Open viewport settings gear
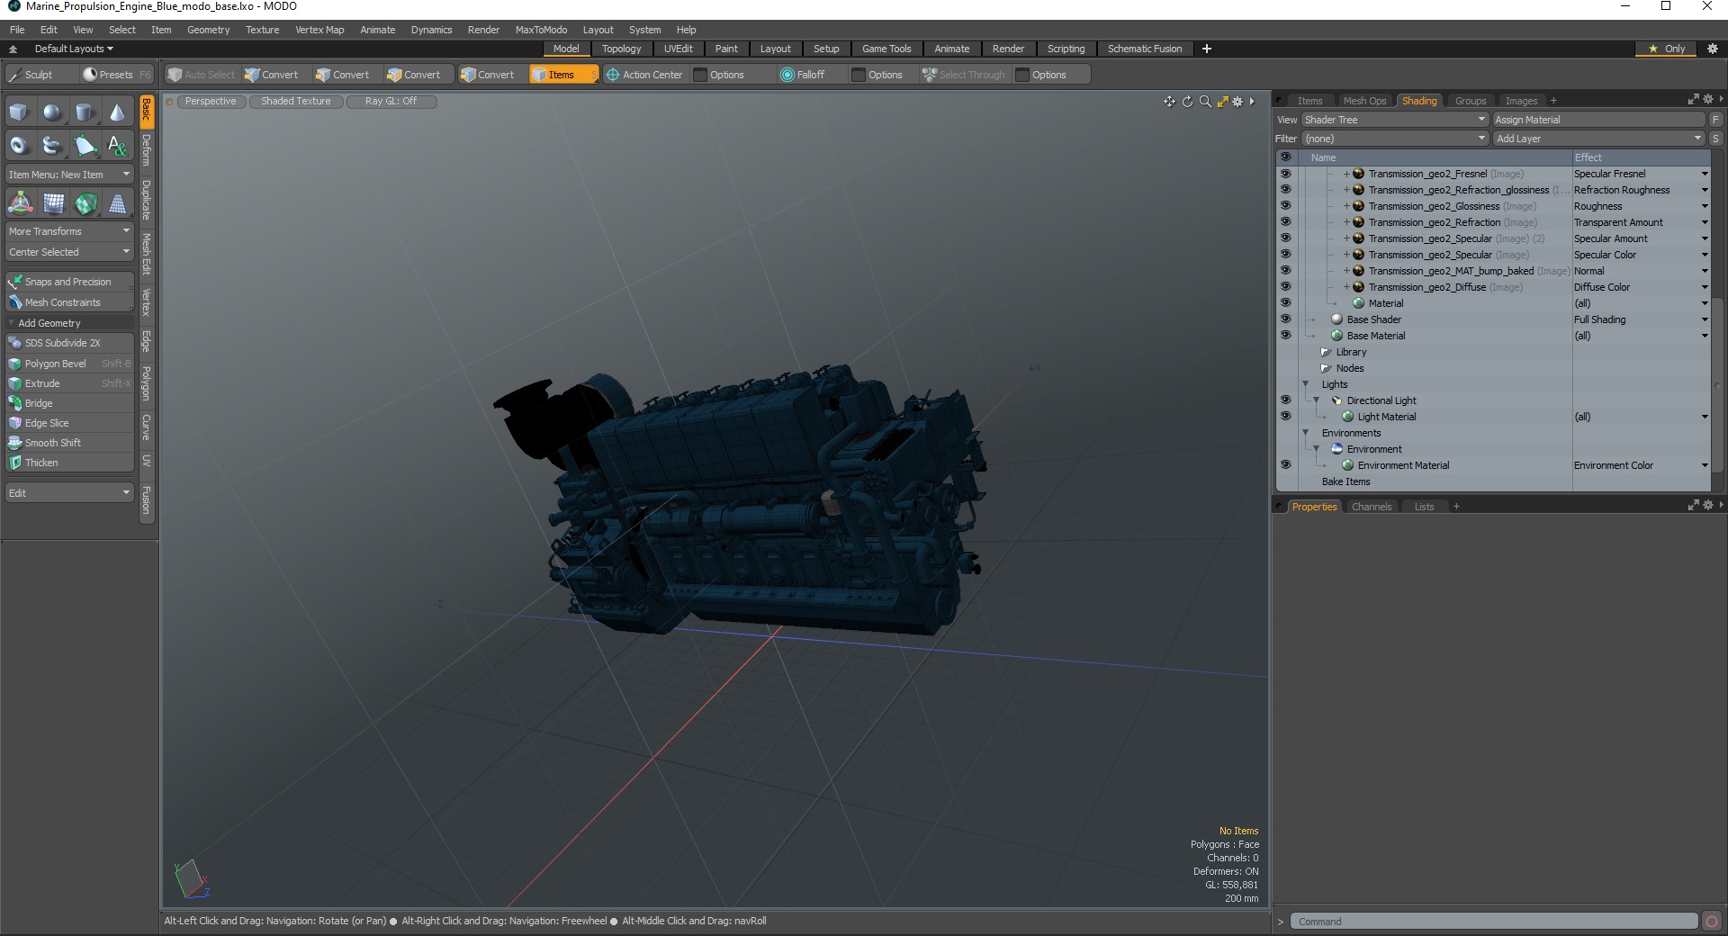 tap(1237, 102)
